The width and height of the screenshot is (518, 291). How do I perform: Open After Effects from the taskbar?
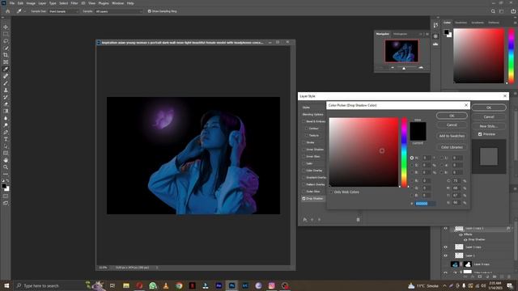click(219, 285)
